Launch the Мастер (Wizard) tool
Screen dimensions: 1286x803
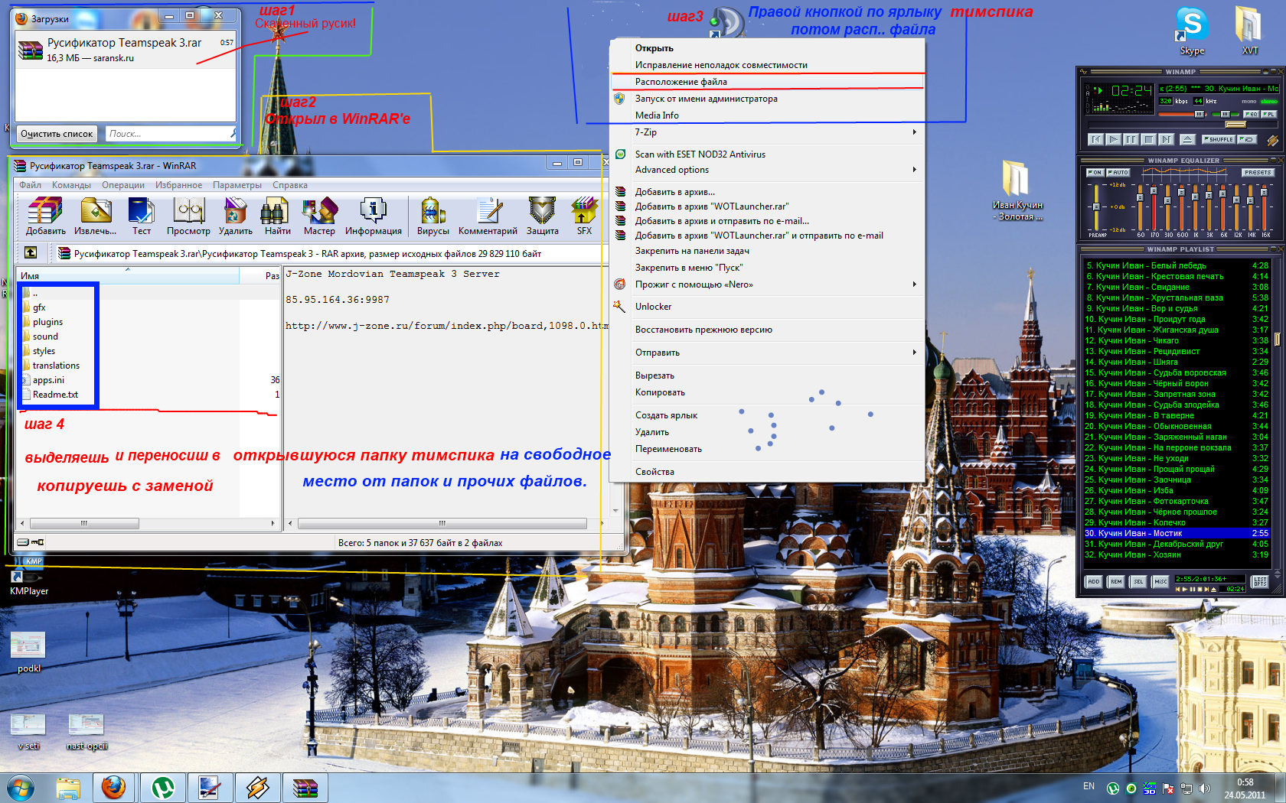point(319,216)
